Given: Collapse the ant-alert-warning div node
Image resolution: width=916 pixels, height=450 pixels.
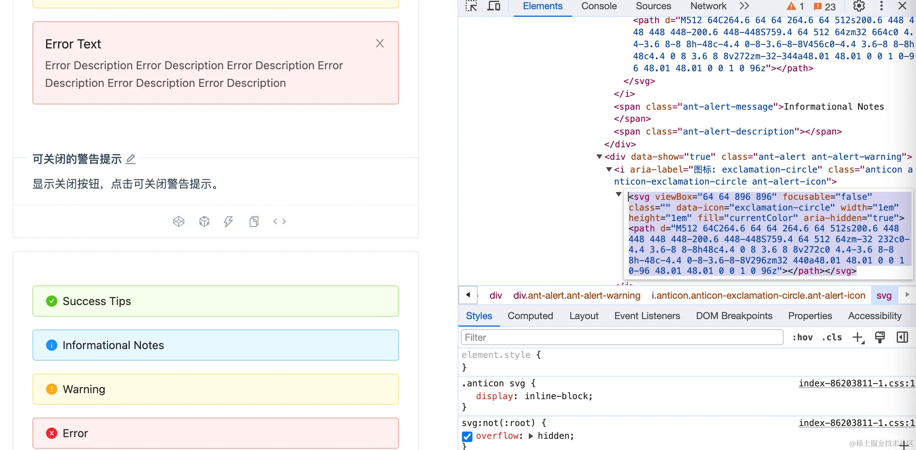Looking at the screenshot, I should (599, 157).
